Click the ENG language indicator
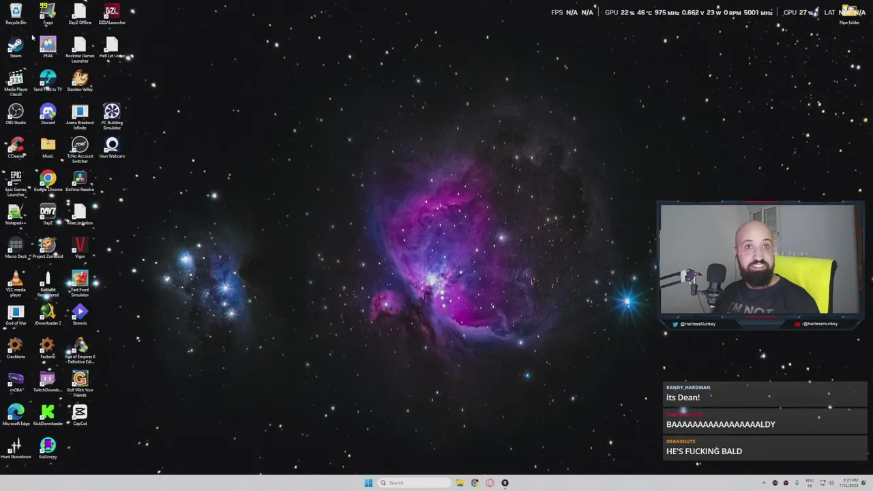Screen dimensions: 873x491 click(810, 483)
